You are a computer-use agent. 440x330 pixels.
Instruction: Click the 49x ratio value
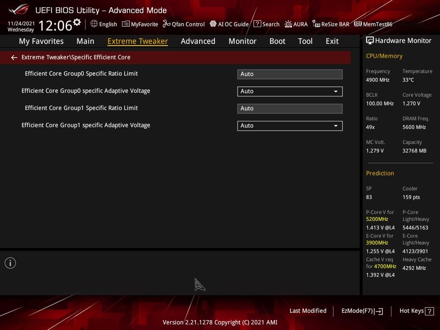point(370,127)
